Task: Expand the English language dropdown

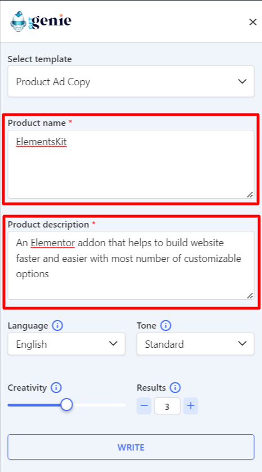Action: tap(66, 344)
